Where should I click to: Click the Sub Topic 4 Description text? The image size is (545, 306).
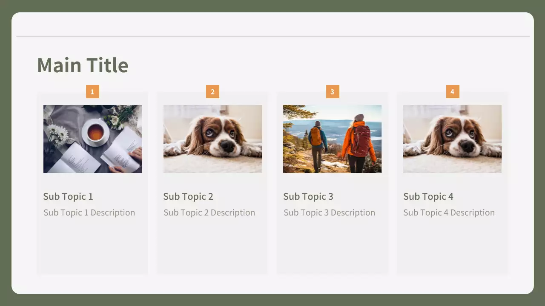click(x=449, y=212)
